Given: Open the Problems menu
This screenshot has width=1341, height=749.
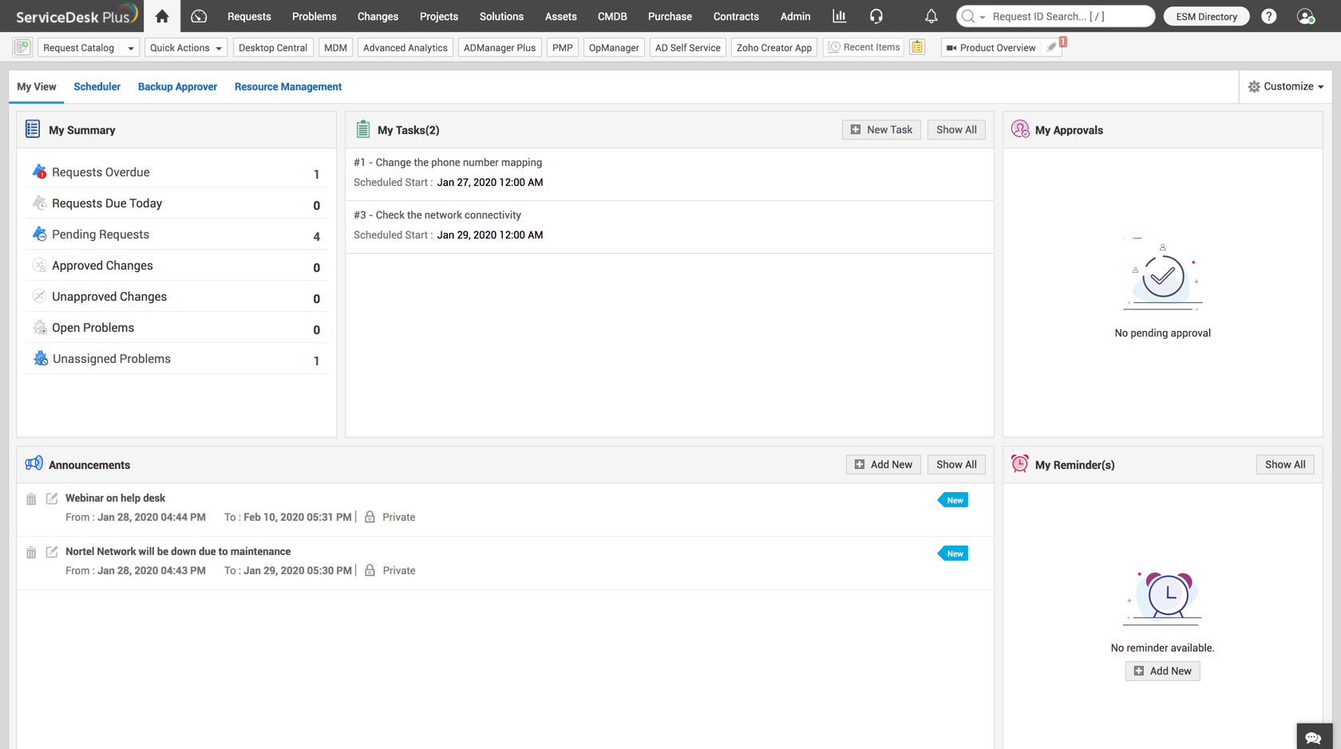Looking at the screenshot, I should pyautogui.click(x=314, y=16).
